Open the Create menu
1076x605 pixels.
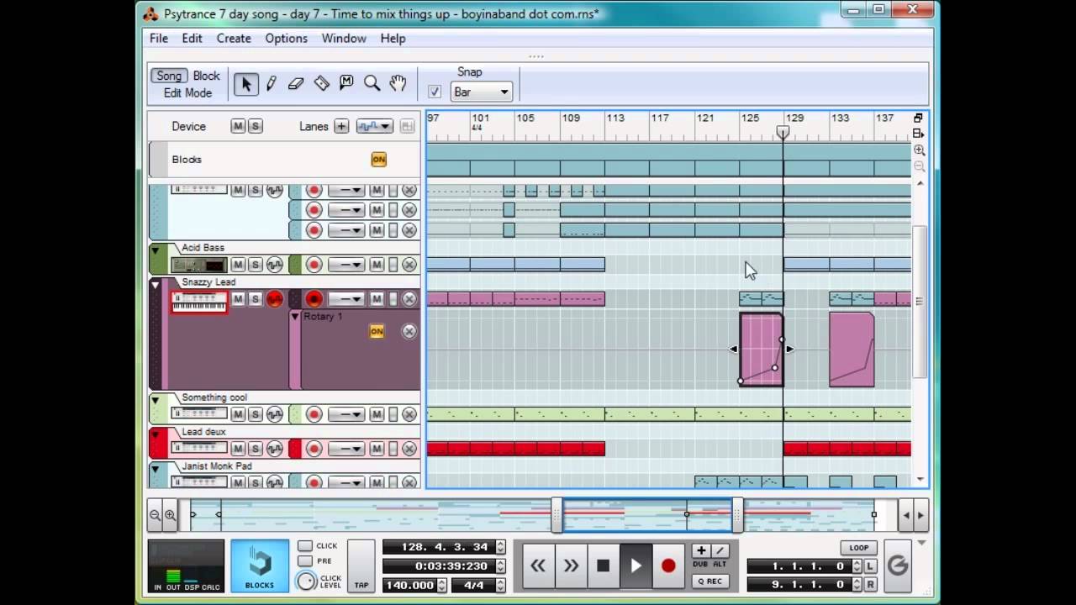(234, 39)
